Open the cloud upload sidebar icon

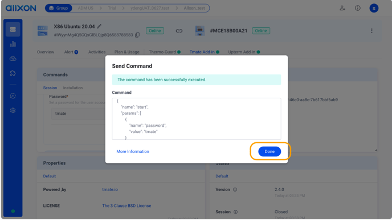[x=13, y=59]
